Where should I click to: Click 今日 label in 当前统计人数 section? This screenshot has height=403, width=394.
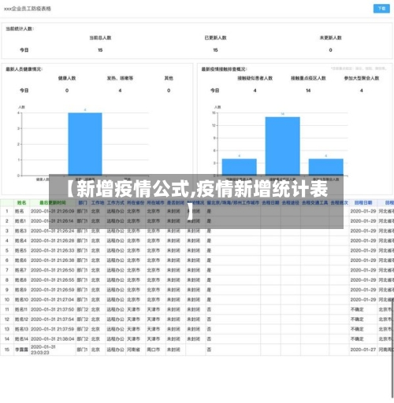pyautogui.click(x=24, y=50)
